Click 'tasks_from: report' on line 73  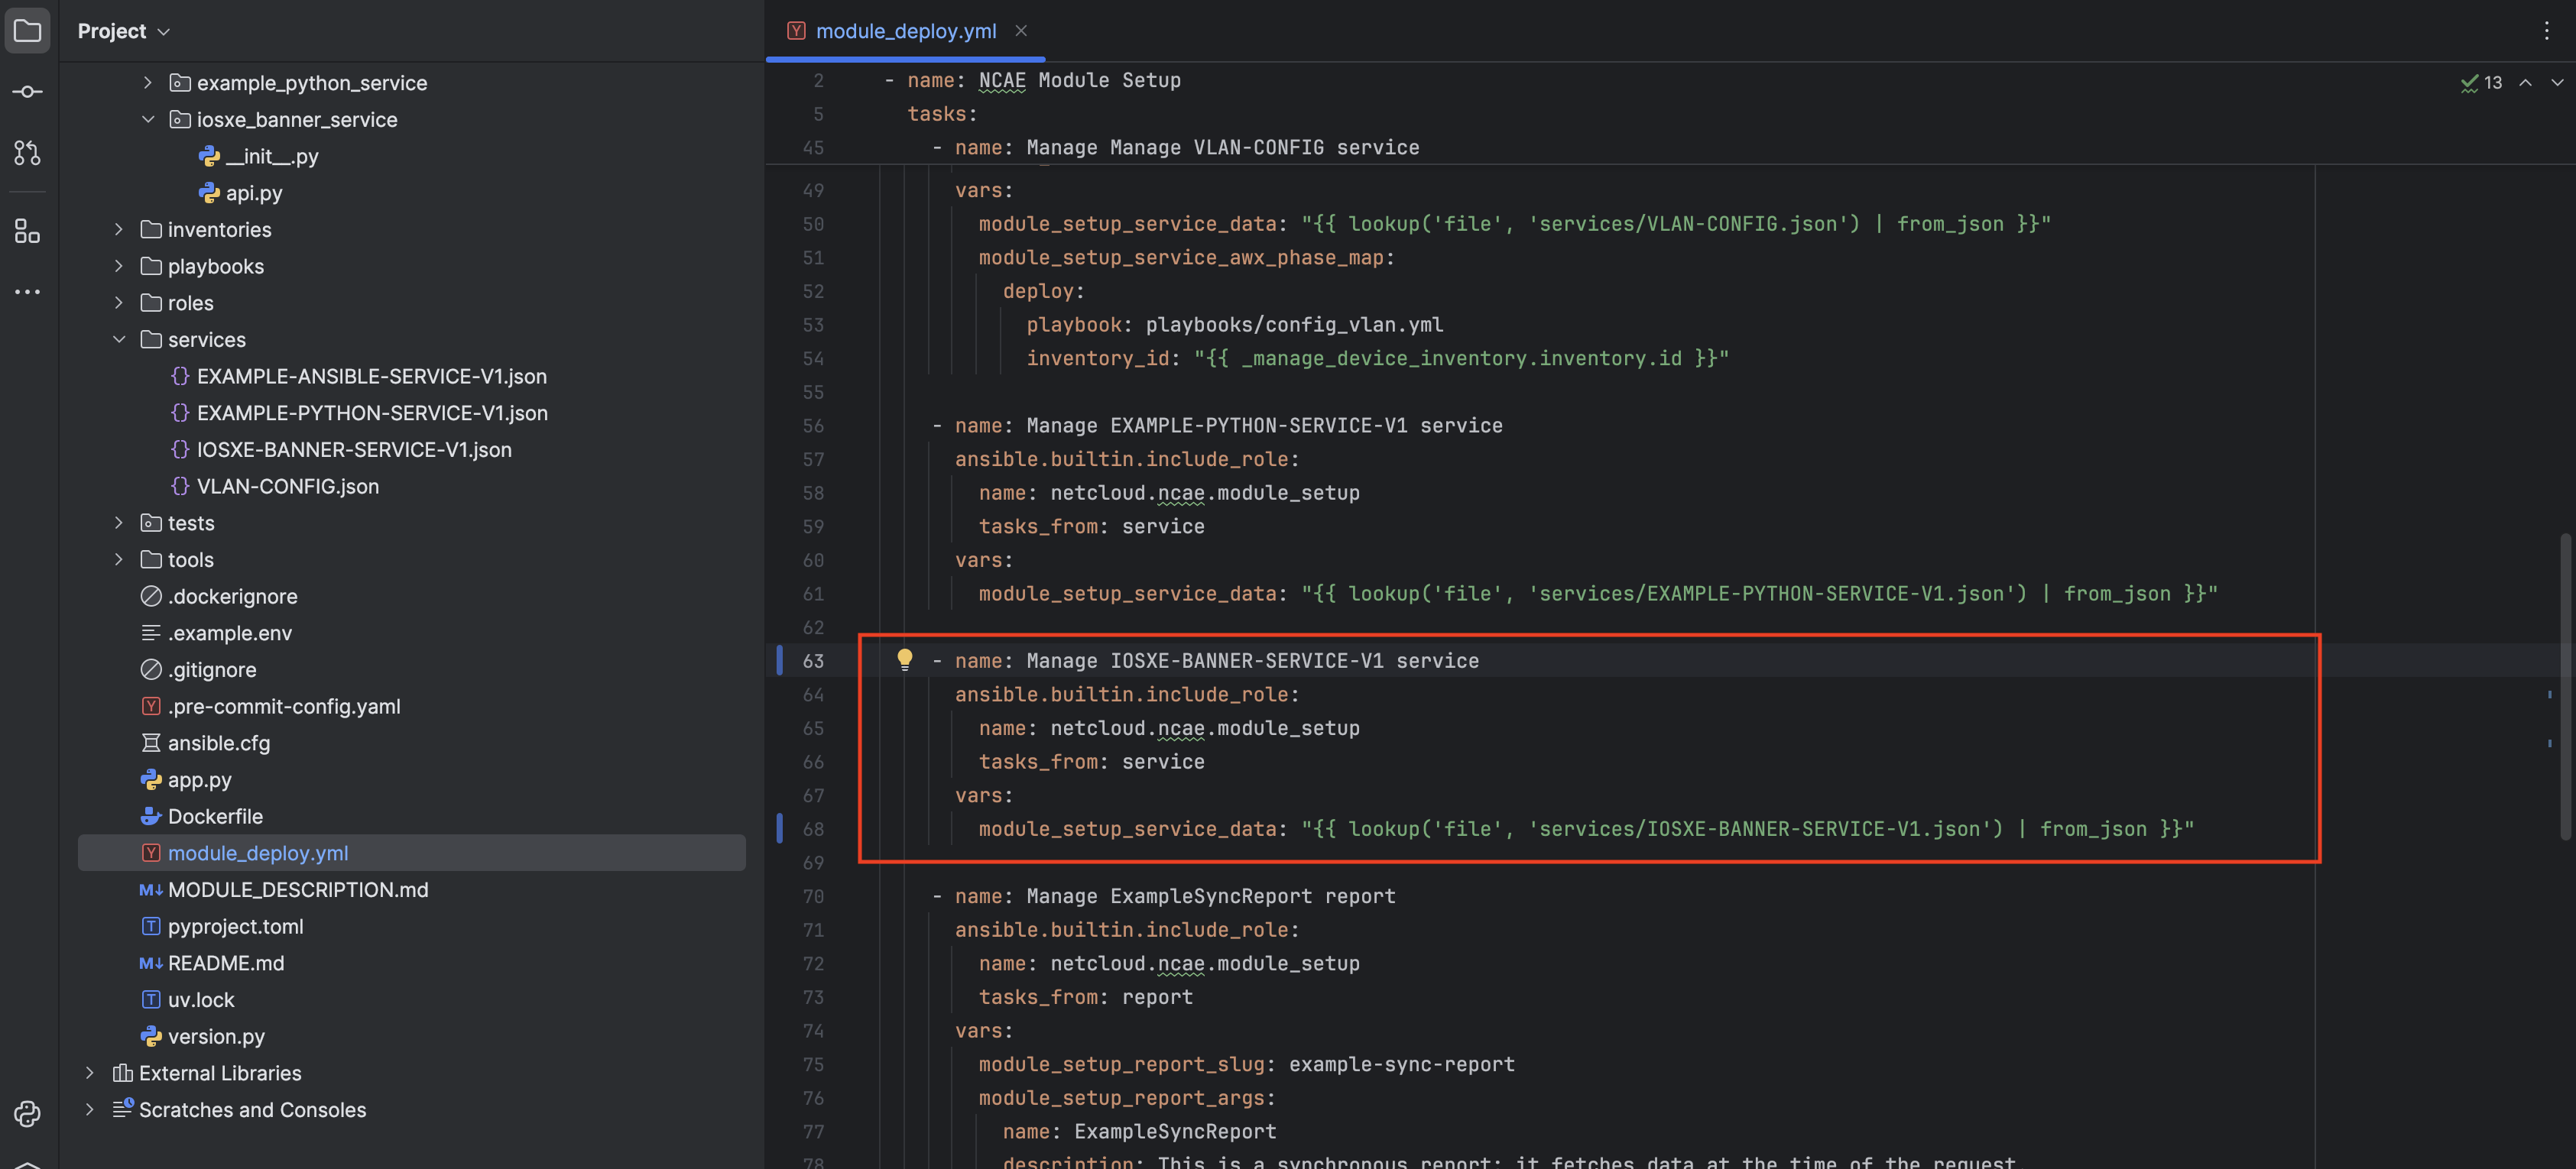(1086, 997)
